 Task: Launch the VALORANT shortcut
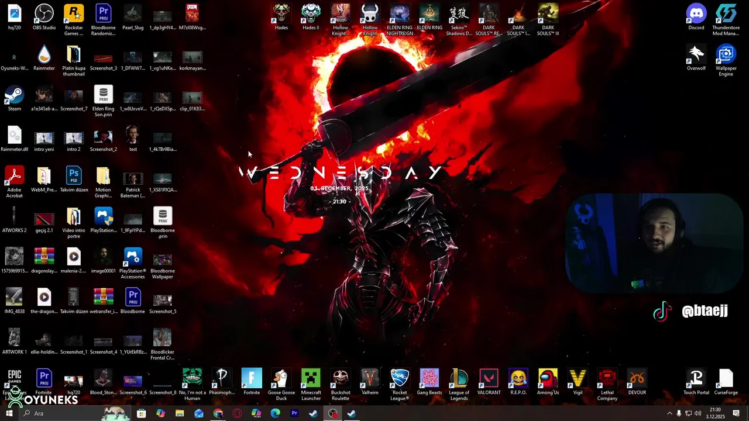(489, 382)
